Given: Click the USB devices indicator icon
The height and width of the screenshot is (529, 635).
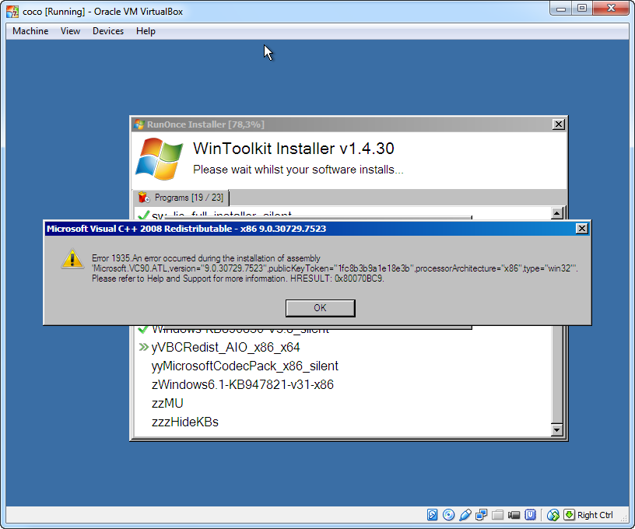Looking at the screenshot, I should coord(465,514).
